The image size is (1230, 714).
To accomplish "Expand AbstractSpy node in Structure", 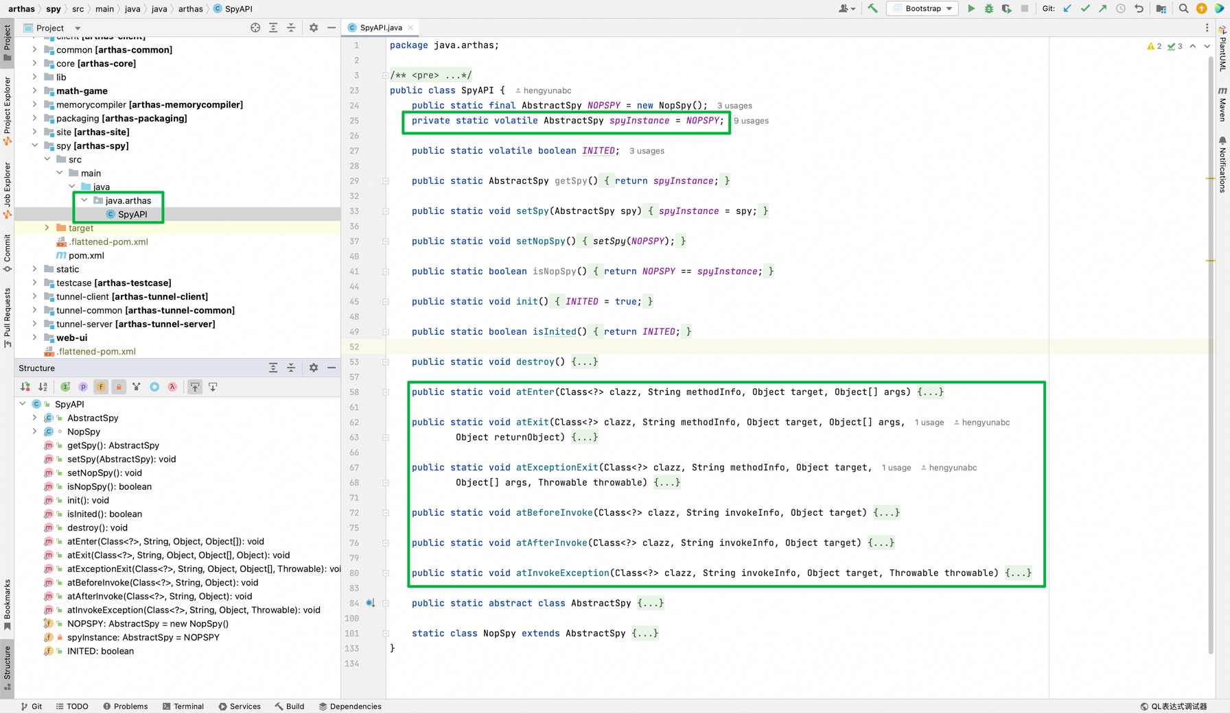I will tap(34, 418).
